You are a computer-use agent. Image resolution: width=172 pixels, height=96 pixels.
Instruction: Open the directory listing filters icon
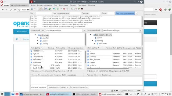(72, 9)
